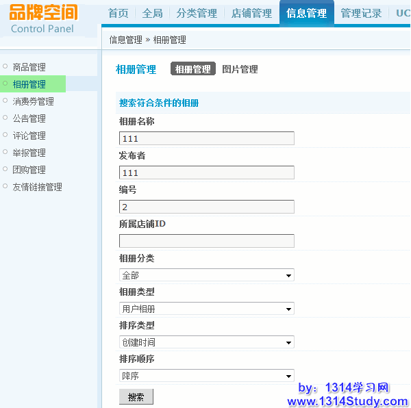This screenshot has height=408, width=411.
Task: Click the 所属店铺ID input field
Action: point(206,241)
